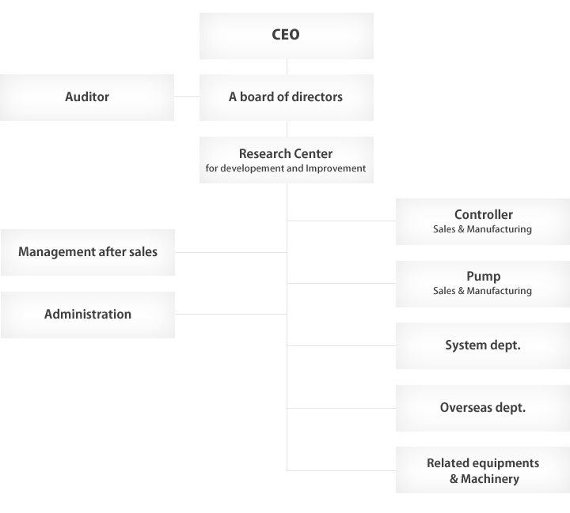Click Sales & Manufacturing under Controller
Viewport: 570px width, 513px height.
482,229
